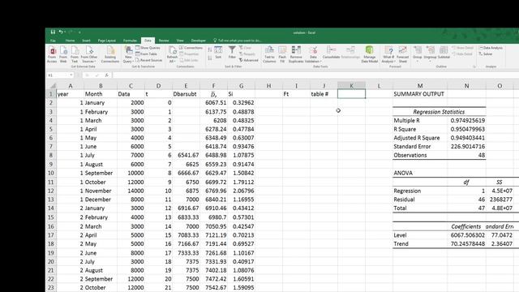The image size is (519, 292).
Task: Toggle the Filter funnel
Action: (x=232, y=52)
